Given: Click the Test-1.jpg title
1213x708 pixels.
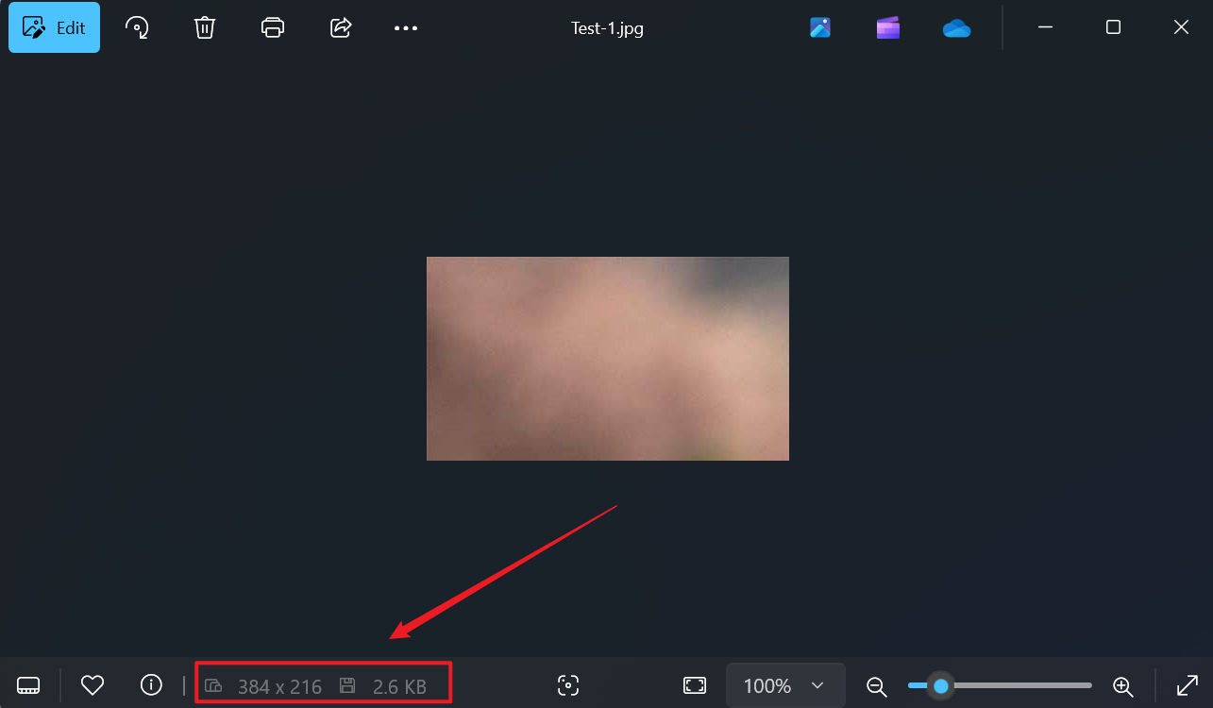Looking at the screenshot, I should [x=607, y=27].
